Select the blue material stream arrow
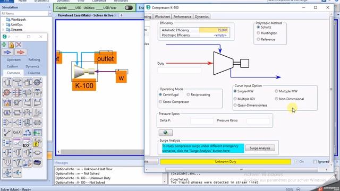The image size is (340, 191). 7,52
